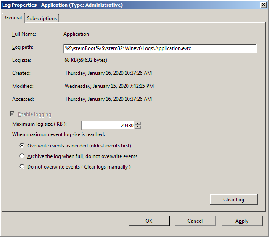This screenshot has height=237, width=269.
Task: Select the General tab
Action: [13, 18]
